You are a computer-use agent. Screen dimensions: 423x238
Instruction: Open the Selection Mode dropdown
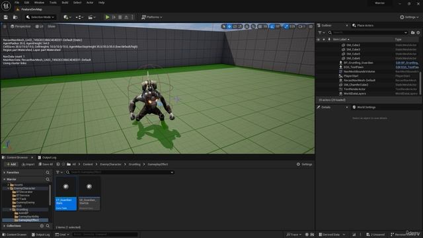[40, 17]
